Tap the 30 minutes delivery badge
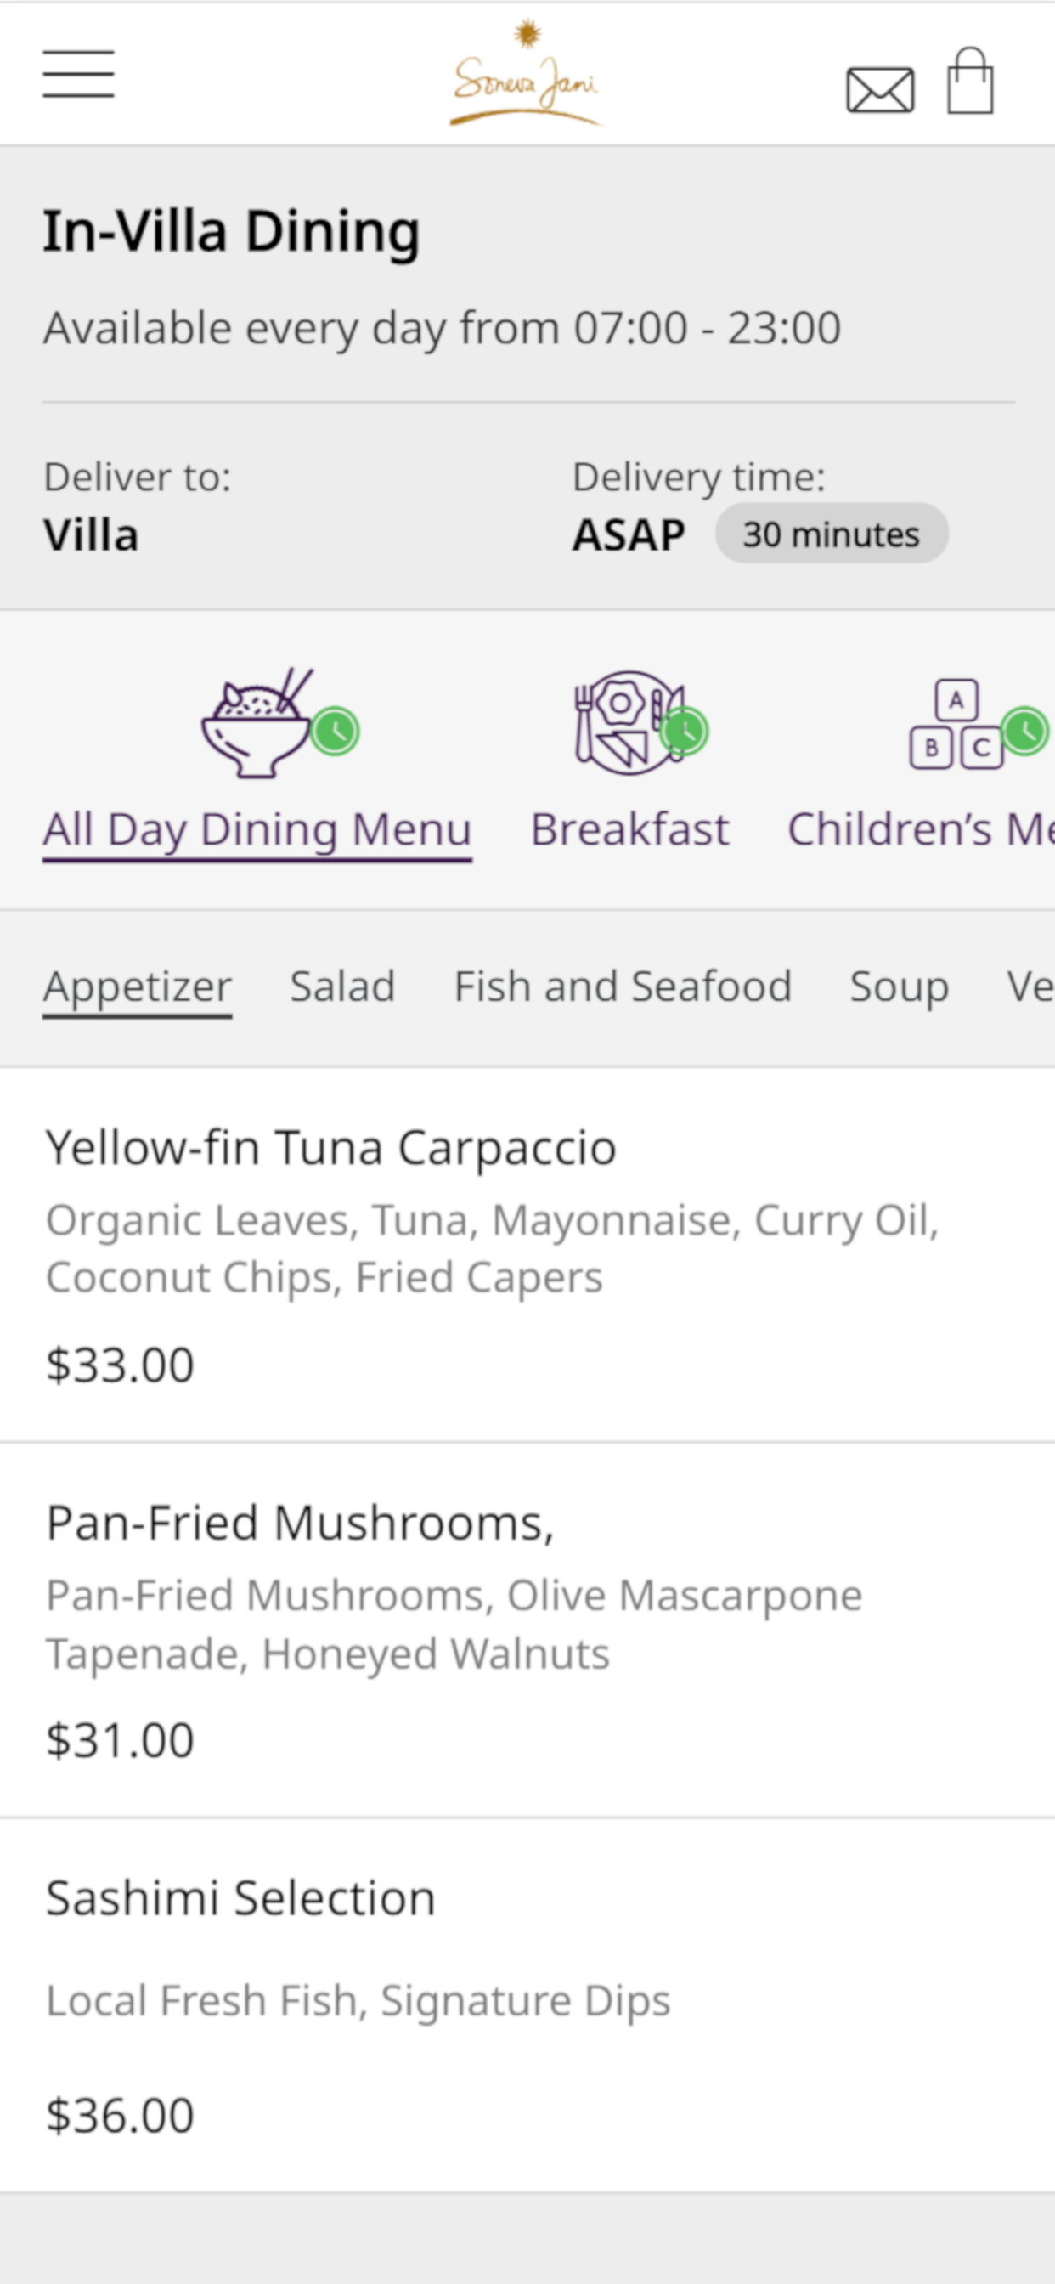The width and height of the screenshot is (1055, 2284). (831, 534)
